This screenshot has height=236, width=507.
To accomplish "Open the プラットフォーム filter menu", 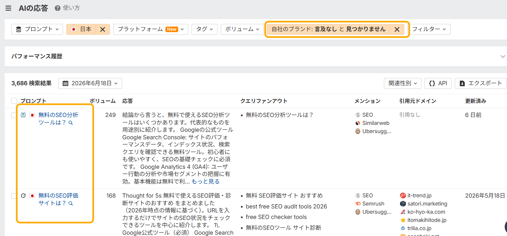I will point(151,29).
